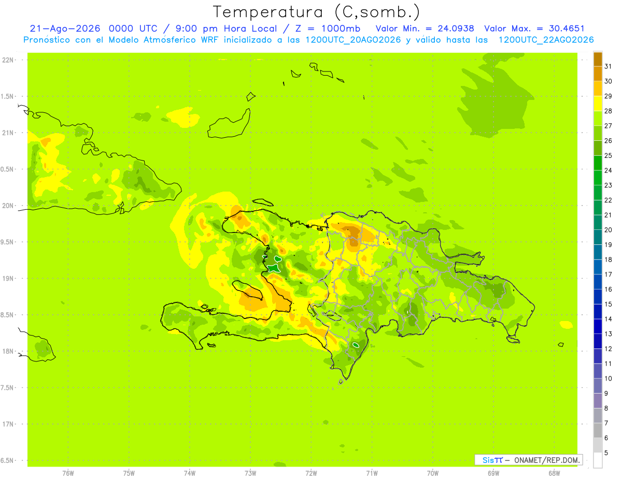622x480 pixels.
Task: Click the legend value 30
Action: click(x=609, y=81)
